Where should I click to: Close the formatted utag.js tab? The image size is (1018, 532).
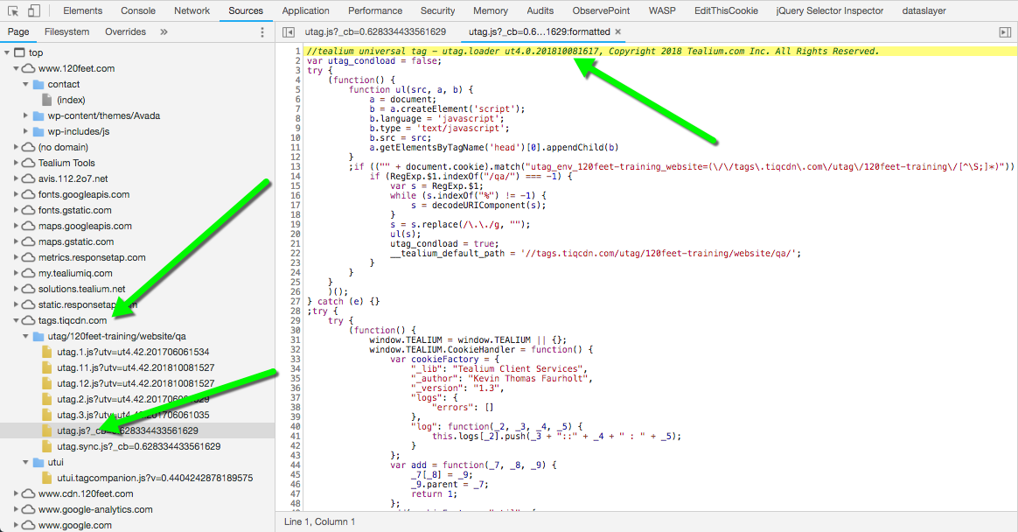[x=618, y=31]
